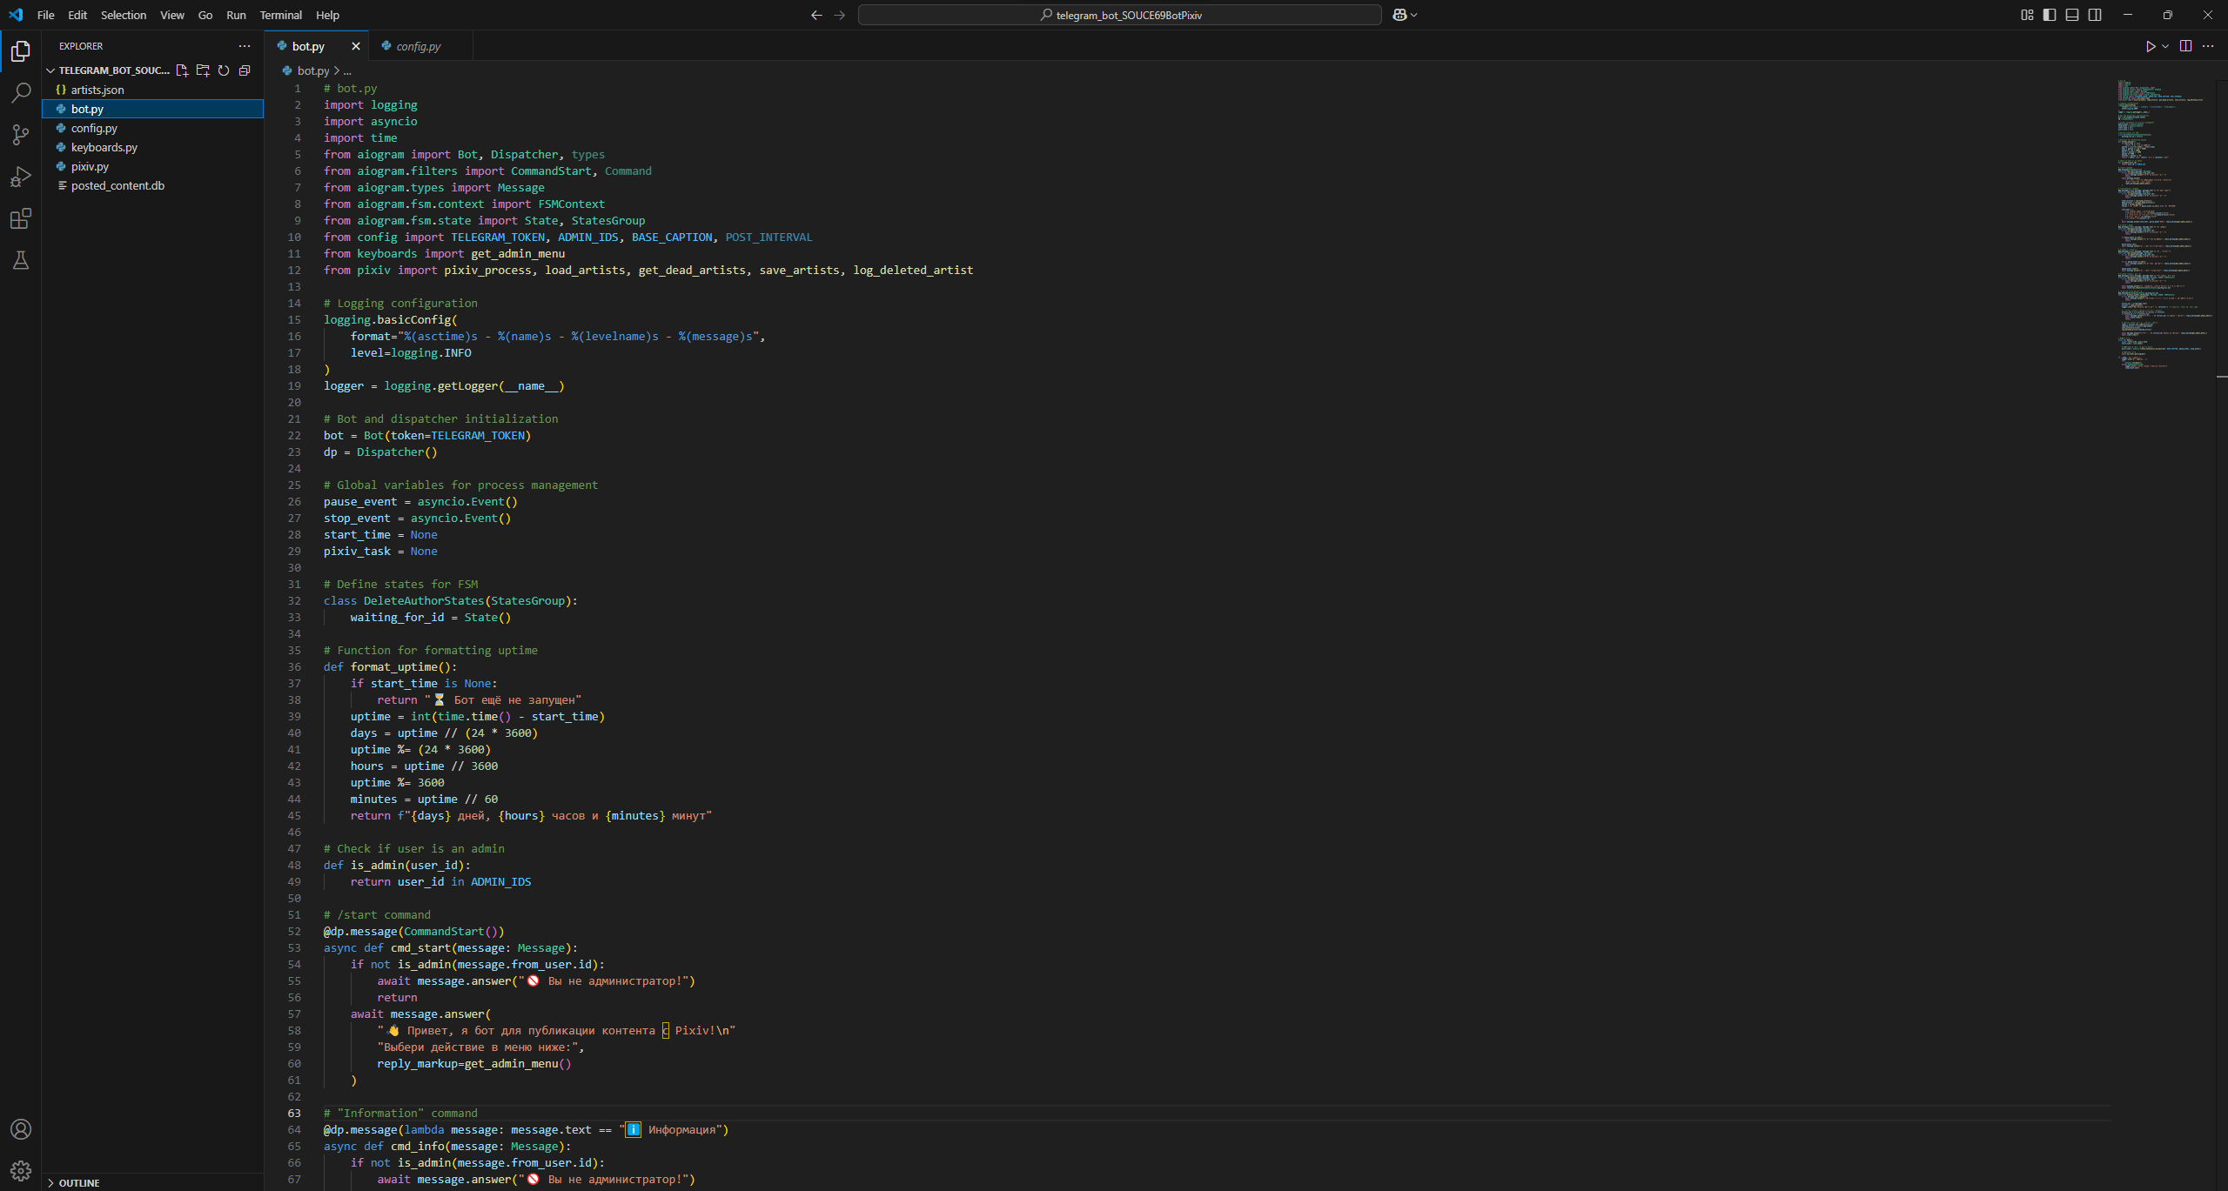2228x1191 pixels.
Task: Click line number 32 in gutter
Action: pyautogui.click(x=294, y=600)
